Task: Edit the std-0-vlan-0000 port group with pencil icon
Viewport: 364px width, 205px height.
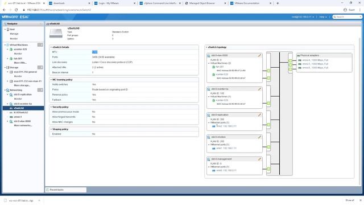Action: coord(259,56)
